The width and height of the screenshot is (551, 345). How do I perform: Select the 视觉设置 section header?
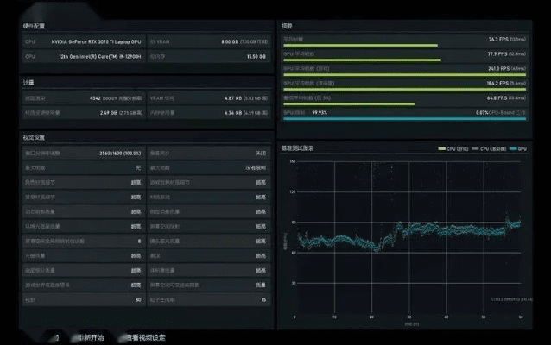click(35, 137)
